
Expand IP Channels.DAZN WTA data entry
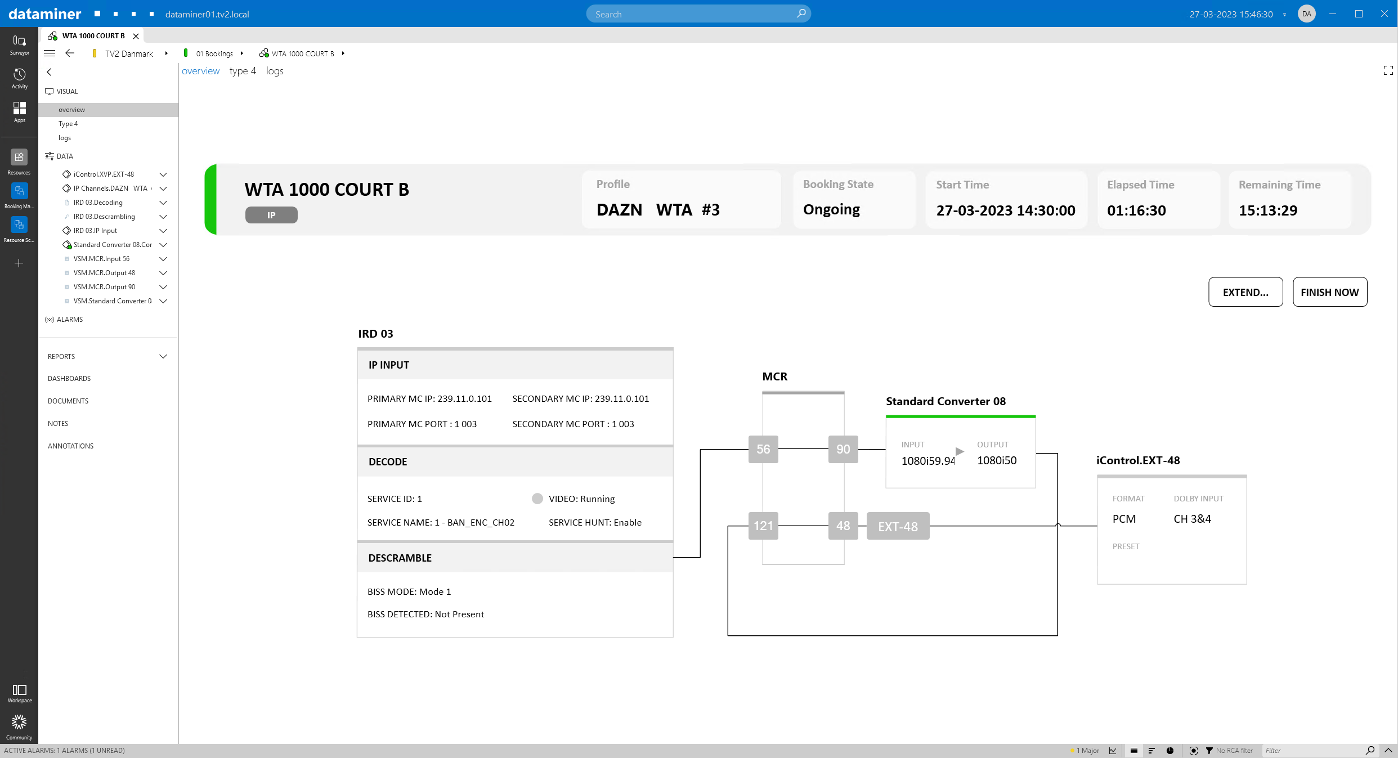click(163, 189)
